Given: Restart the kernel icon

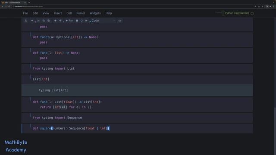Looking at the screenshot, I should 82,21.
